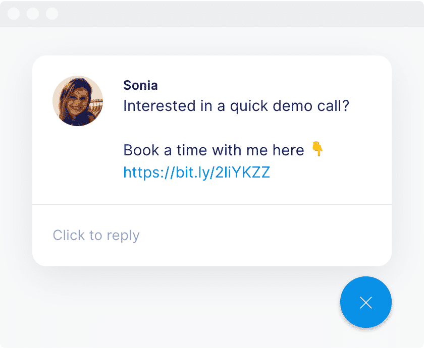Click the leftmost title bar dot

point(14,14)
